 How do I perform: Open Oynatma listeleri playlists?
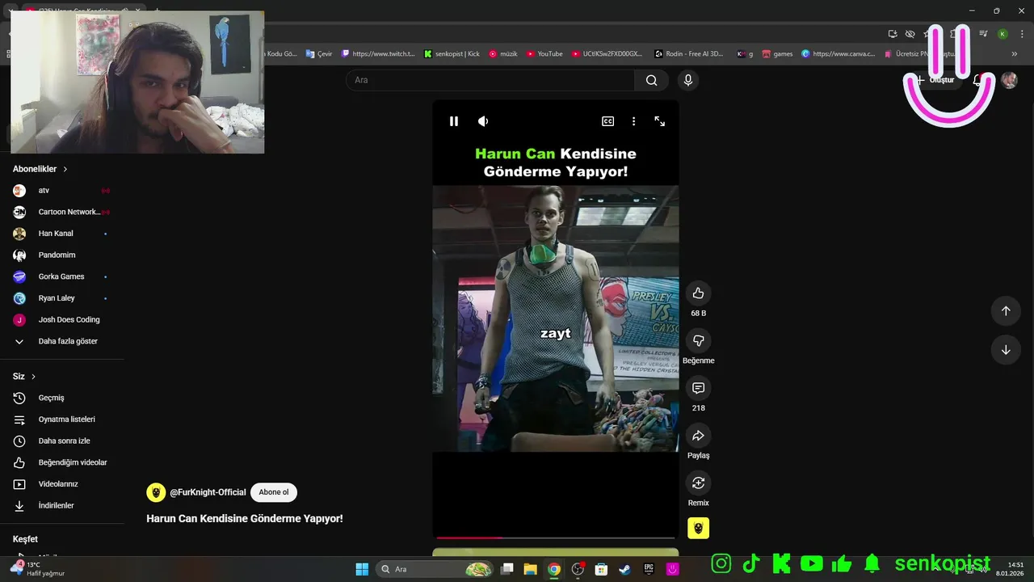pyautogui.click(x=62, y=420)
